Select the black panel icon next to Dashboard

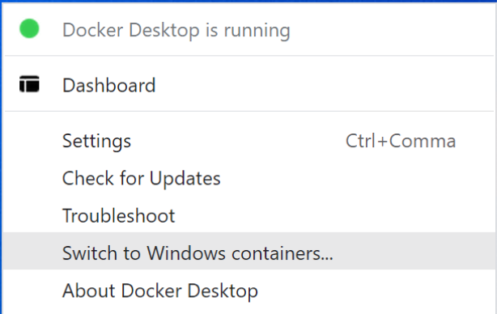pos(29,84)
